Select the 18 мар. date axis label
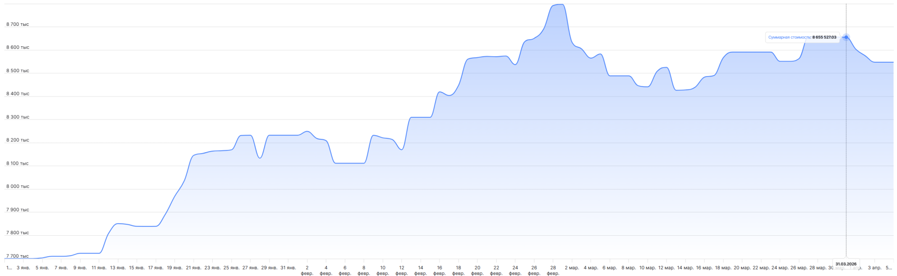 (x=723, y=268)
